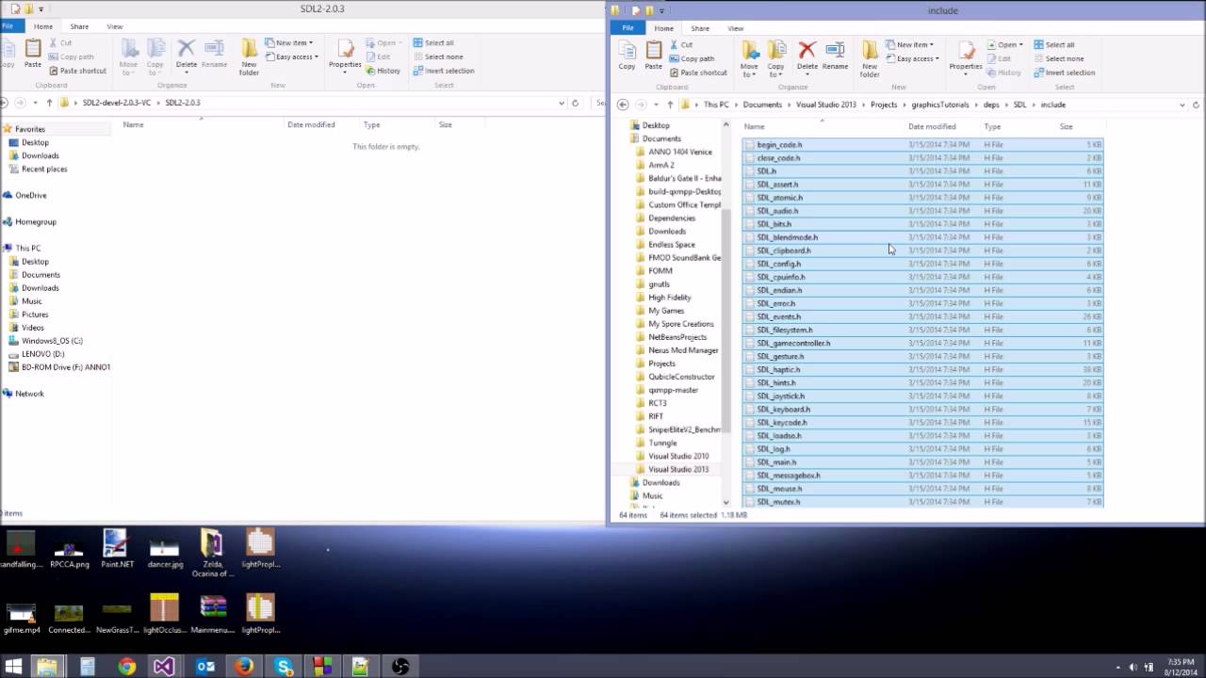The height and width of the screenshot is (678, 1206).
Task: Switch to View tab in include window
Action: (x=736, y=28)
